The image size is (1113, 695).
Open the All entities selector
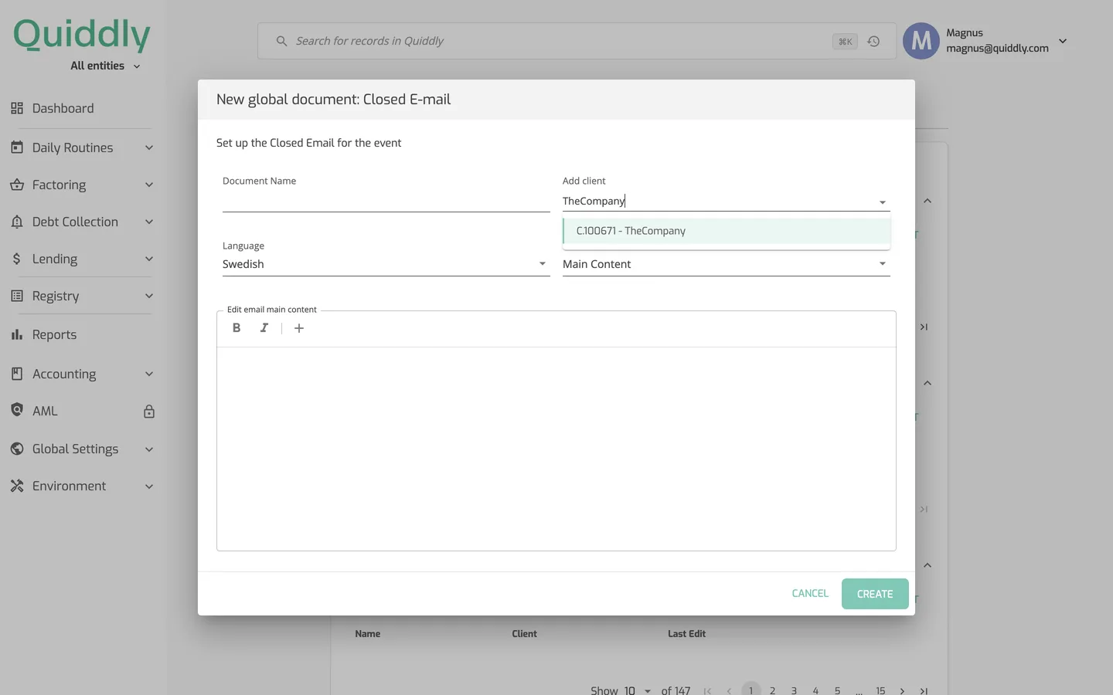pos(105,66)
